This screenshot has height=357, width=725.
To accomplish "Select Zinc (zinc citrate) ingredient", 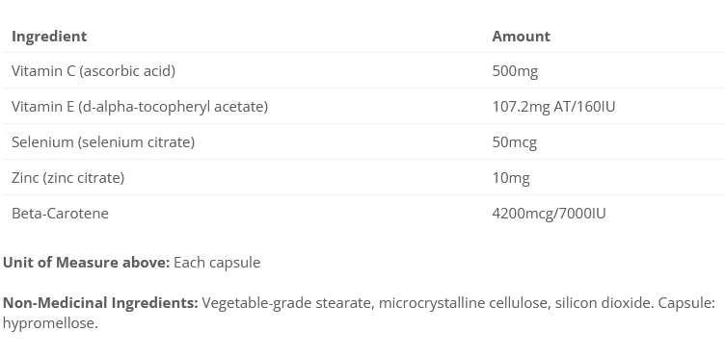I will pos(67,178).
